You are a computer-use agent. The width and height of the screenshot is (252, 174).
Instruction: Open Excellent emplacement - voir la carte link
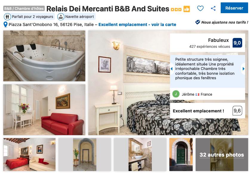point(137,25)
